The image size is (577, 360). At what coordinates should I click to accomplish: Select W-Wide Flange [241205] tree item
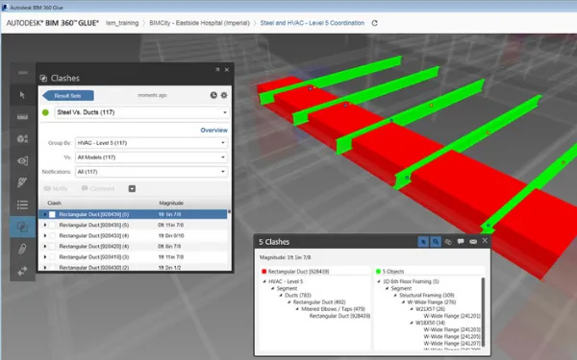(x=452, y=337)
